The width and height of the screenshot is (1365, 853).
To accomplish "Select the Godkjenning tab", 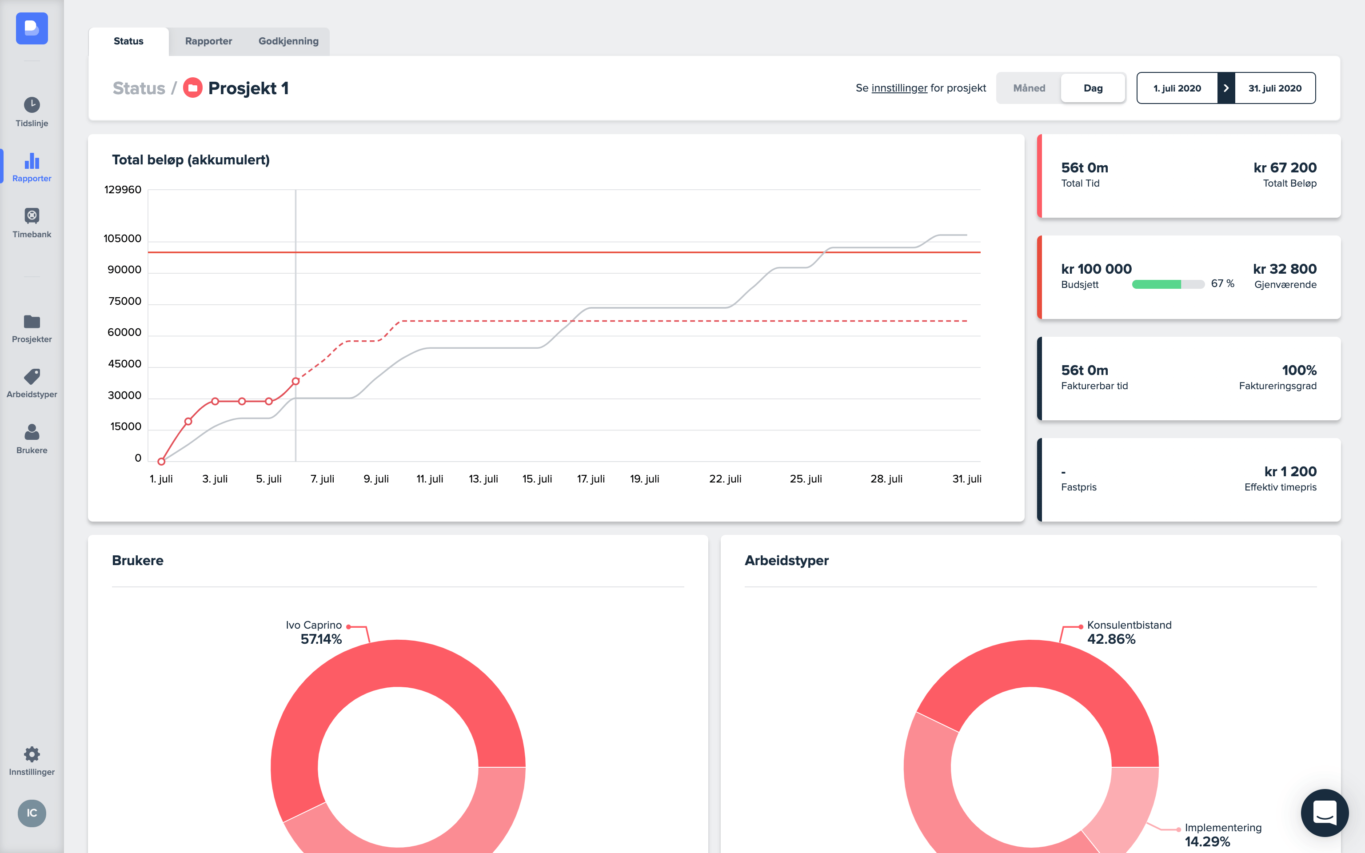I will click(288, 41).
